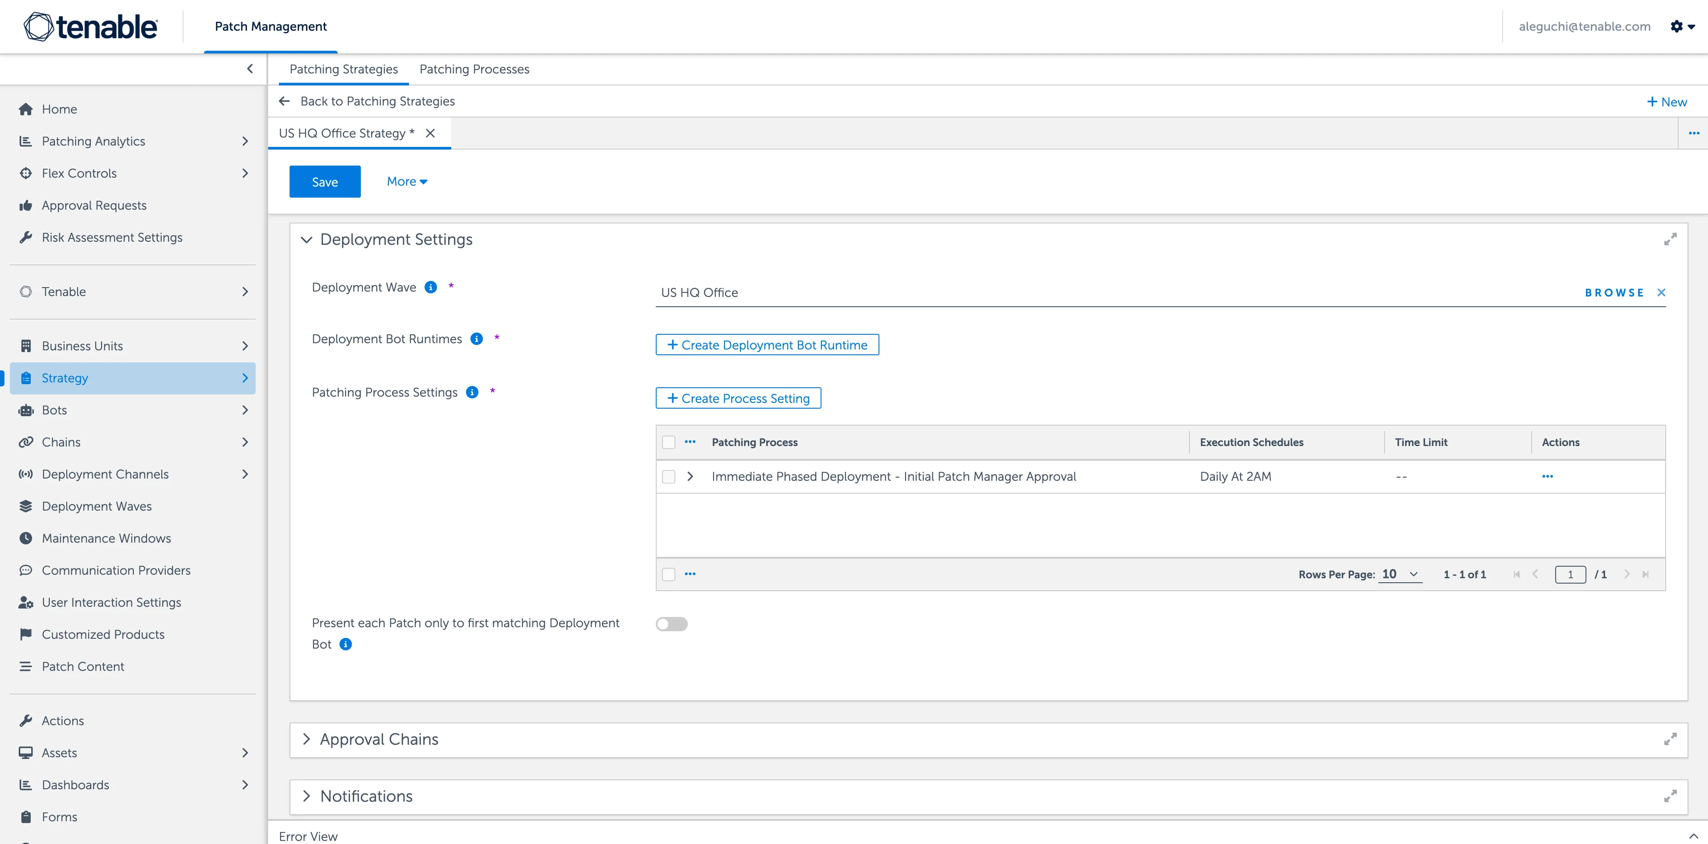Collapse the left sidebar

pyautogui.click(x=250, y=69)
